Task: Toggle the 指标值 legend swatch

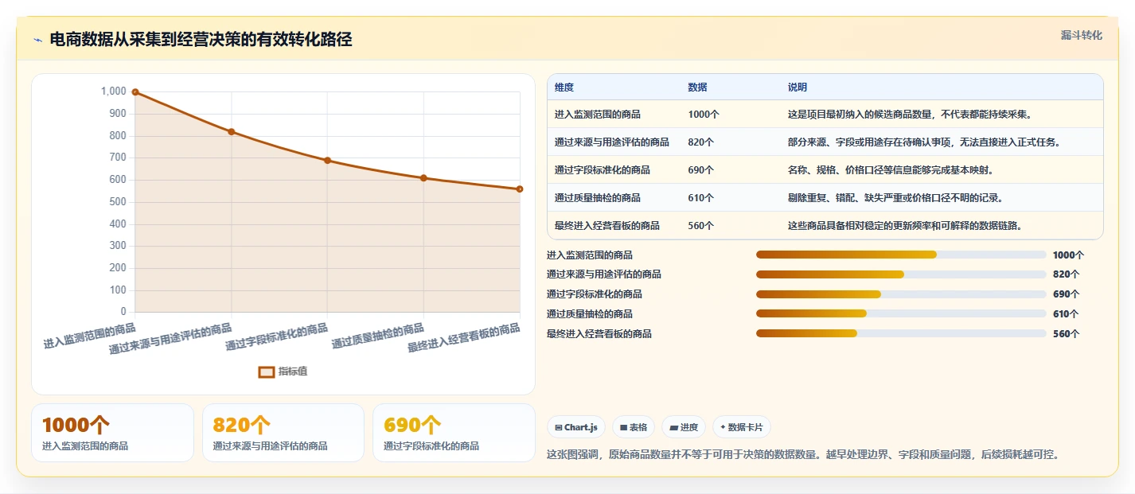Action: point(267,371)
